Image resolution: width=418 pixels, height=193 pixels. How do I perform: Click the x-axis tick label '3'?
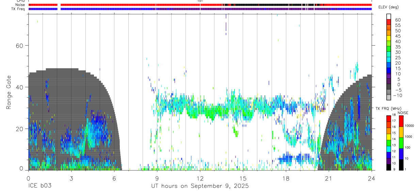coord(71,178)
